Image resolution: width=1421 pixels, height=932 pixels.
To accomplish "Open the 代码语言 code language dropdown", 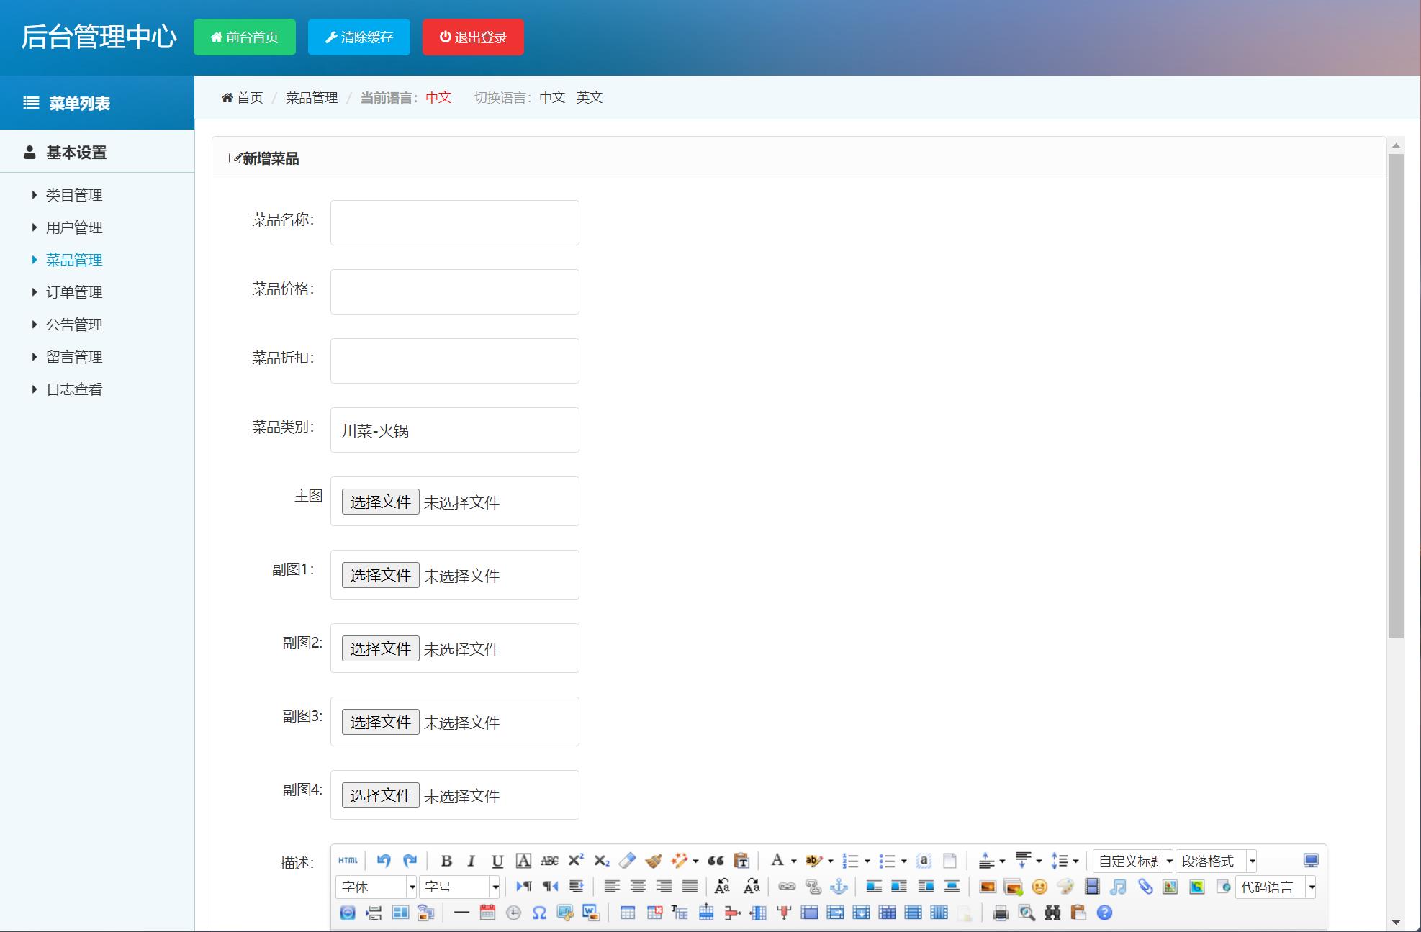I will (x=1276, y=887).
